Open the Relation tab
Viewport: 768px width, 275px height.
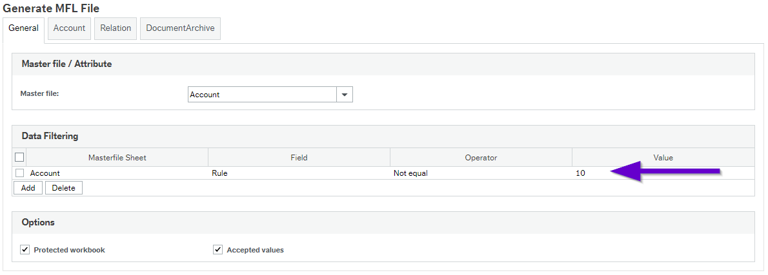click(116, 28)
